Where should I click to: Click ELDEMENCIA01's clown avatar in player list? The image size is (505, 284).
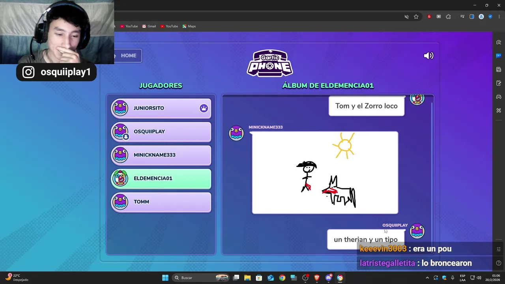[x=120, y=178]
